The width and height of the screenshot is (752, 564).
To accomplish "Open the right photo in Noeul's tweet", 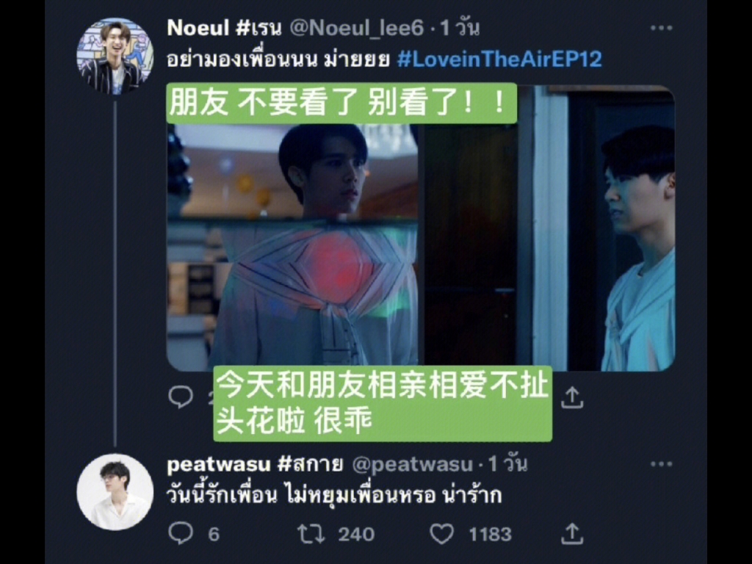I will (547, 228).
